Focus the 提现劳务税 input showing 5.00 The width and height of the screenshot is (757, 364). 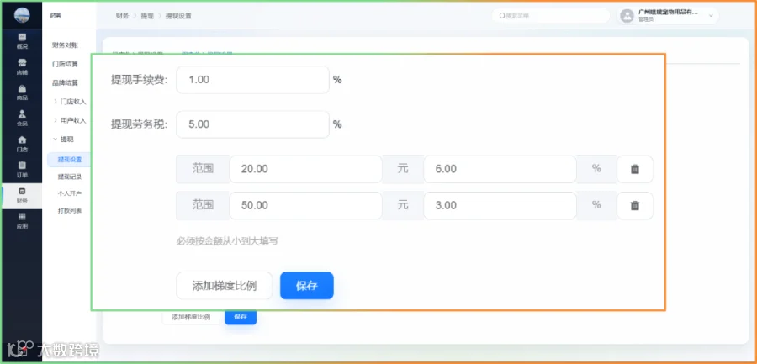tap(252, 124)
